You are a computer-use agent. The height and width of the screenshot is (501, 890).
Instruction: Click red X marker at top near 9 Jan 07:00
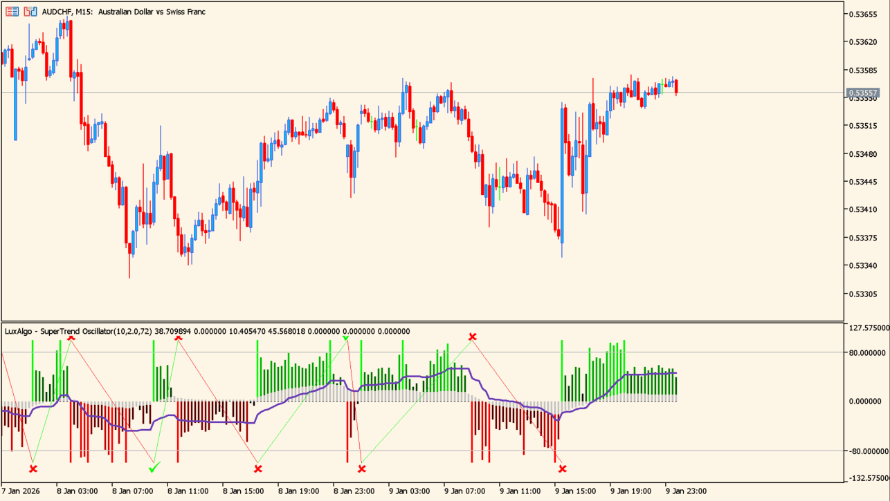click(x=473, y=337)
